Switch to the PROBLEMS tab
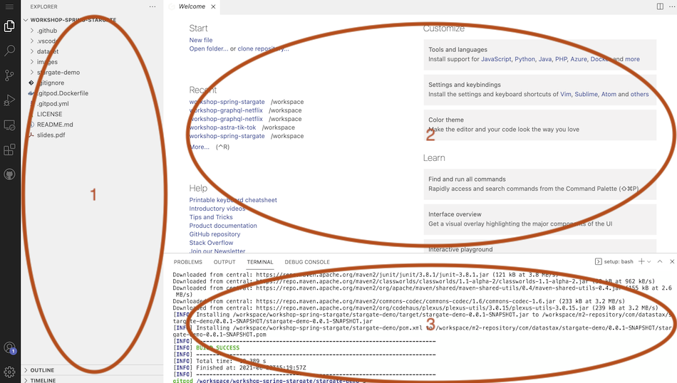 pyautogui.click(x=188, y=262)
